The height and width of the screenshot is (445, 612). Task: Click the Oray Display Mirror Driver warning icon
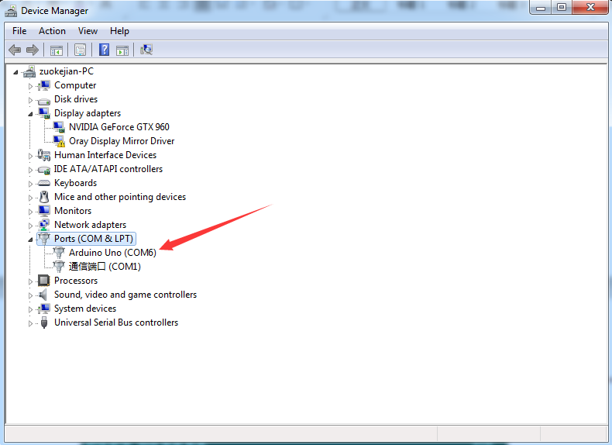(59, 141)
